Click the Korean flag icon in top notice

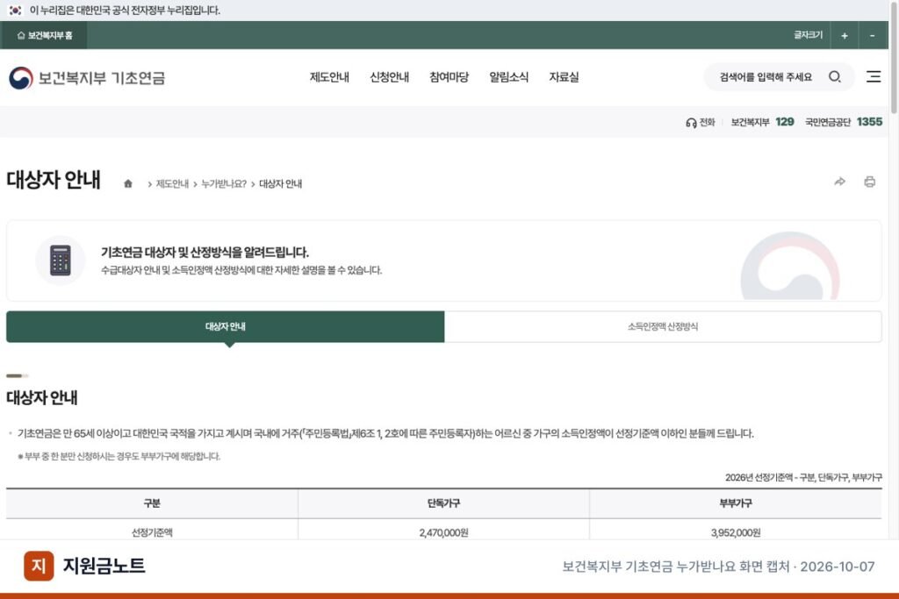tap(15, 11)
